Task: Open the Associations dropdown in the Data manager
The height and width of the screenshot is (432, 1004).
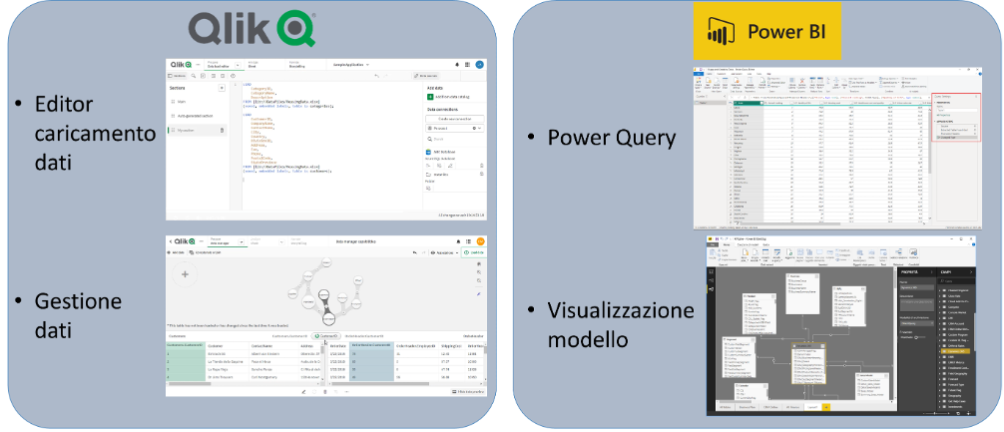Action: click(443, 252)
